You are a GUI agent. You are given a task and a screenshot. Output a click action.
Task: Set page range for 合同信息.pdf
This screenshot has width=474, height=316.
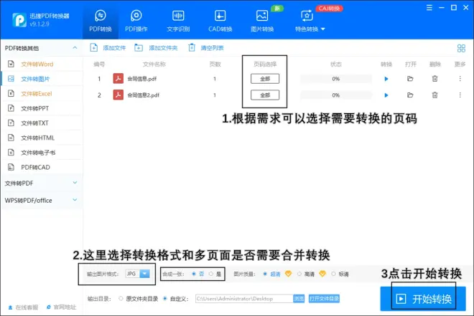[265, 79]
